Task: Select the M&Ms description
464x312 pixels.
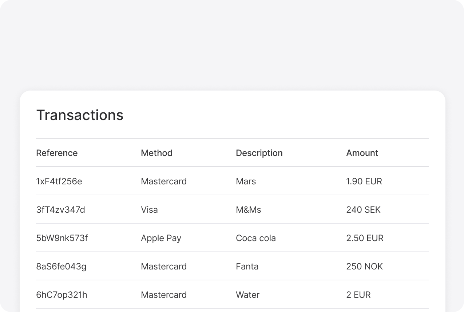Action: tap(248, 210)
